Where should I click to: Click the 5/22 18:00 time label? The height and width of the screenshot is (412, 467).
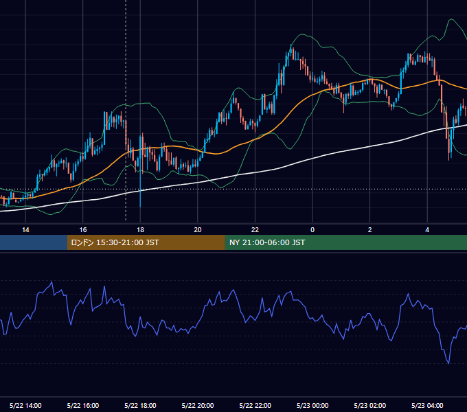pyautogui.click(x=140, y=405)
